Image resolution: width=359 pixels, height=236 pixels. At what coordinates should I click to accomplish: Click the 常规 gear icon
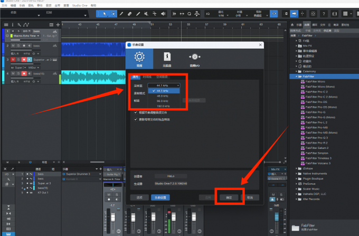(139, 57)
